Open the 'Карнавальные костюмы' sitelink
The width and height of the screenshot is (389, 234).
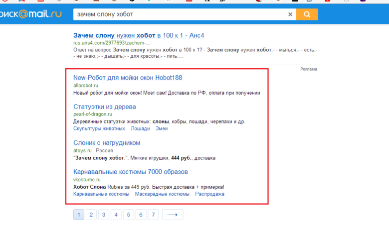101,194
